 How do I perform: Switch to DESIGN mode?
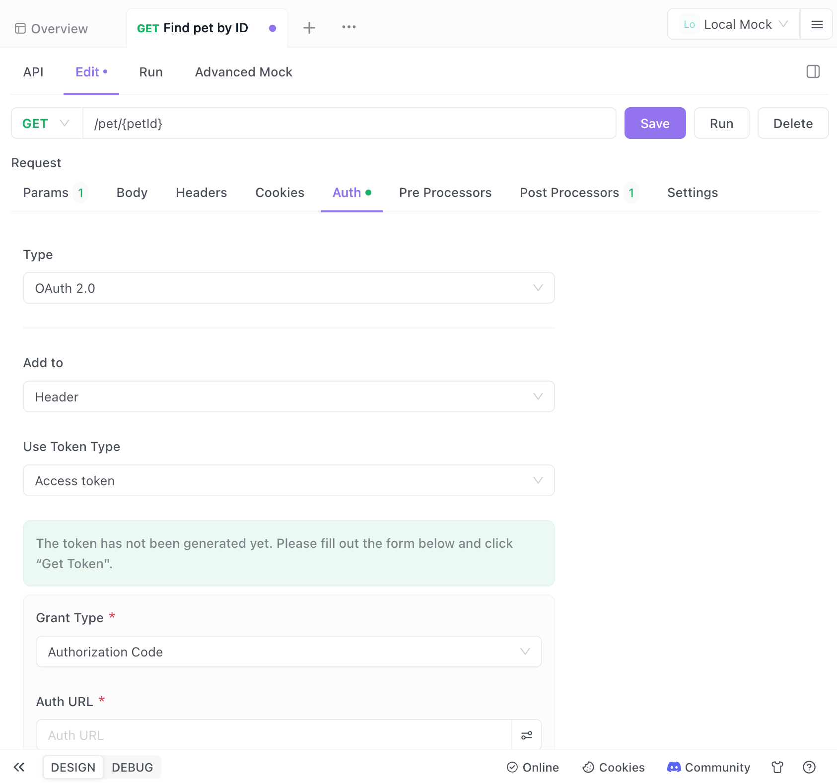(x=73, y=767)
